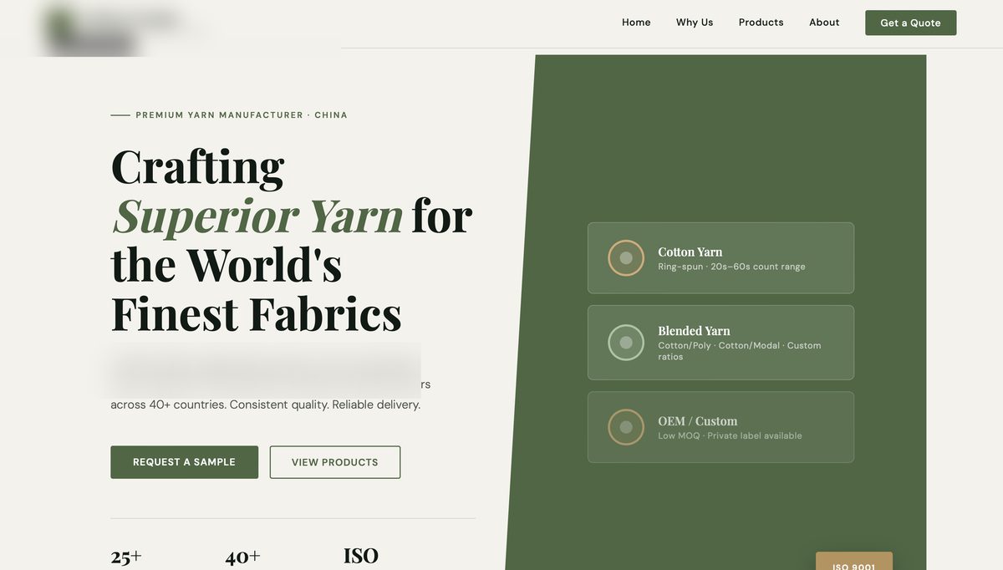Click VIEW PRODUCTS button
Viewport: 1003px width, 570px height.
coord(335,462)
